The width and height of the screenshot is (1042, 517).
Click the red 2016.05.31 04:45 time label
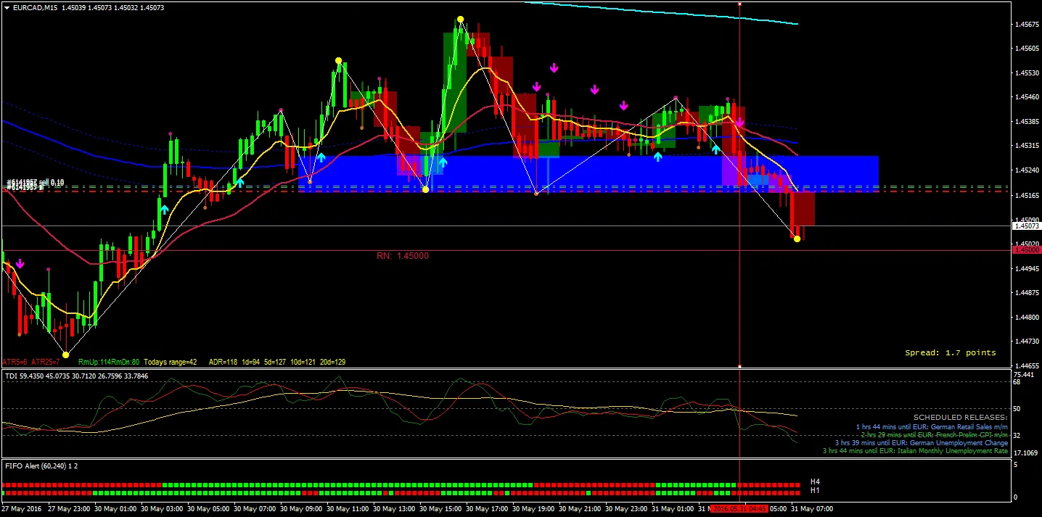click(739, 508)
